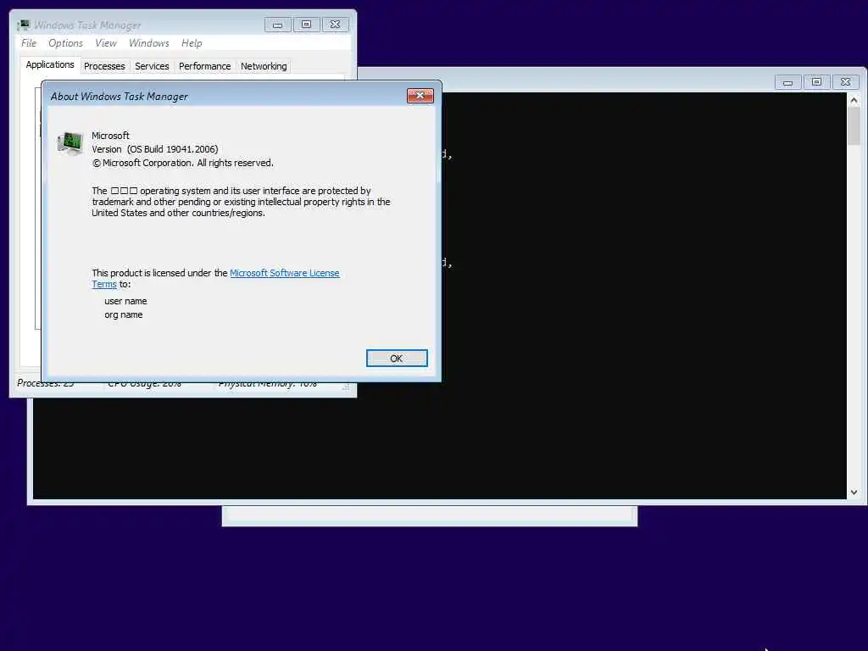Click the Task Manager title bar icon
The image size is (868, 651).
tap(23, 25)
